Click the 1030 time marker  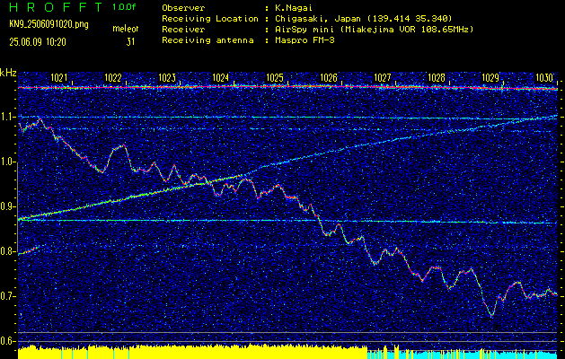tap(544, 77)
